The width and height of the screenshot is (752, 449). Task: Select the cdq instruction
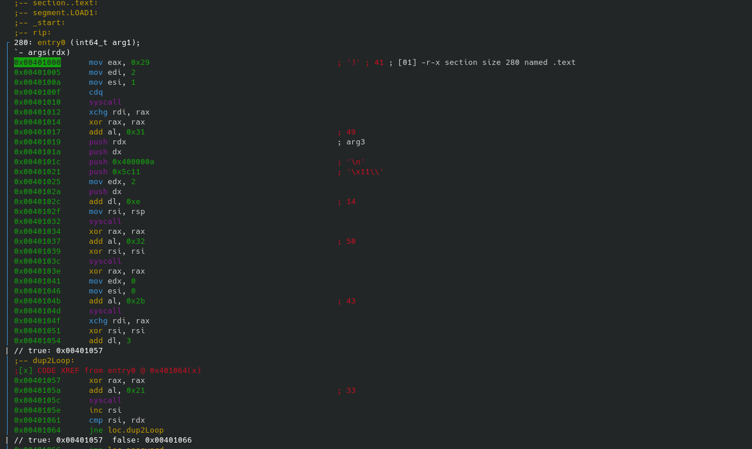96,92
